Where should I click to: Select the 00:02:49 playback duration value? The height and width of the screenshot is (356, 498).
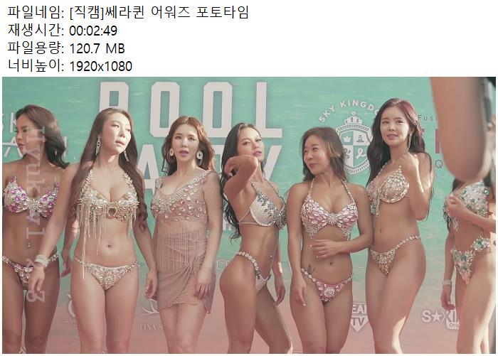[x=93, y=31]
